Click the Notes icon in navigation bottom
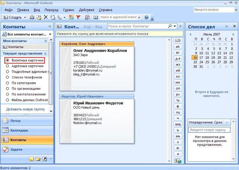Screen dimensions: 239x170 pos(31,159)
